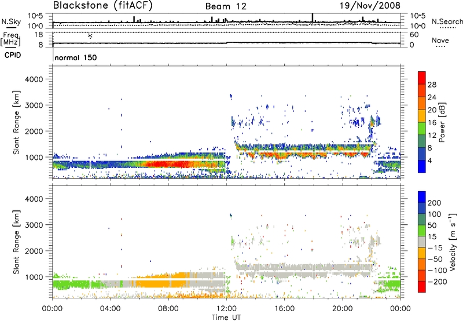
Task: Click the Beam 12 label
Action: point(226,6)
